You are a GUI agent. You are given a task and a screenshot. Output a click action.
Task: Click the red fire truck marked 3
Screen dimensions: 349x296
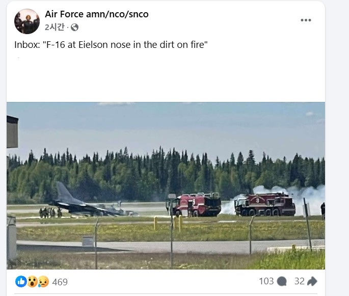click(265, 204)
